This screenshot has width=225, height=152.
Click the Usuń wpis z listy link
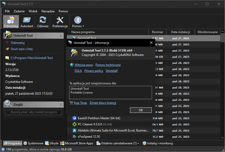pos(22,49)
